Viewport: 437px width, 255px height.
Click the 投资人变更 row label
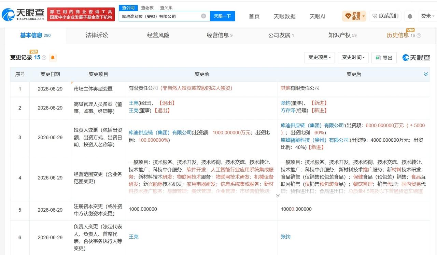coord(98,137)
